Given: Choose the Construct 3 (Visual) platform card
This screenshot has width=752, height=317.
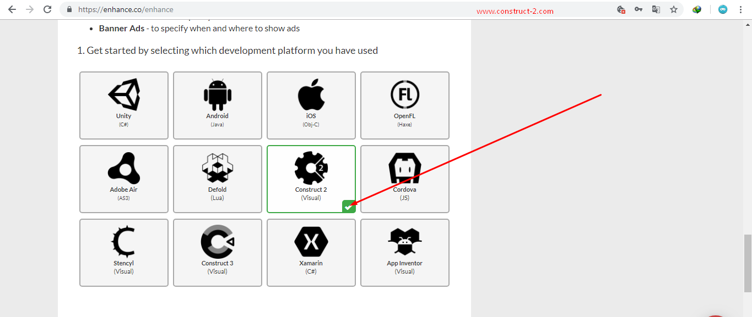Looking at the screenshot, I should point(218,253).
